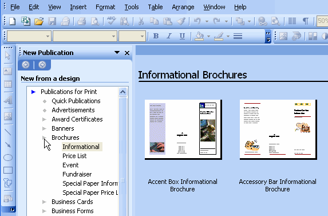Open the Publisher new-from-design icon
This screenshot has height=216, width=328.
click(x=26, y=21)
